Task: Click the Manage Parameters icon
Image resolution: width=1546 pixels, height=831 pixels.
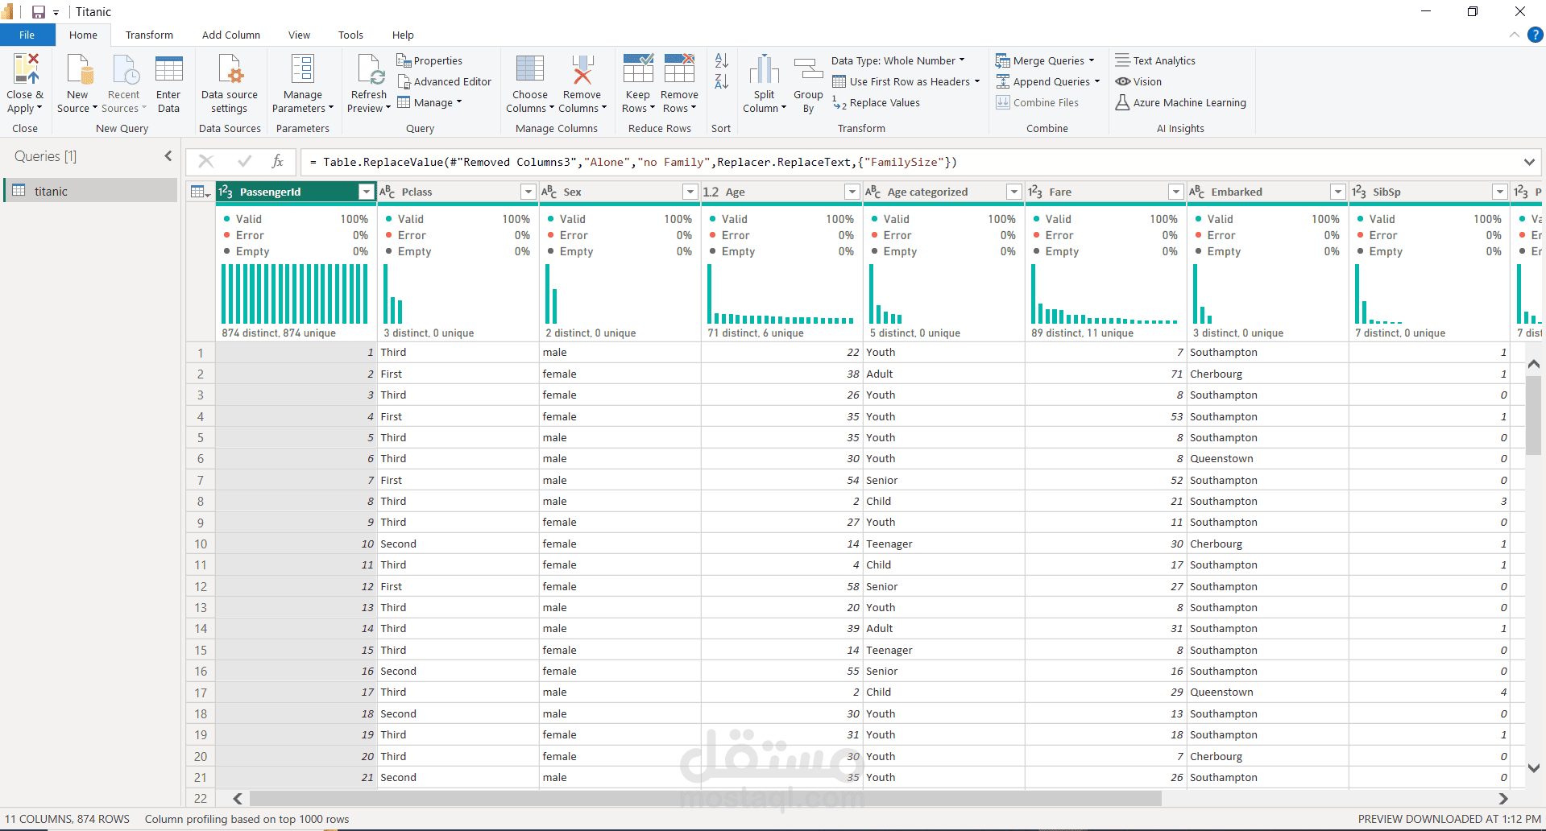Action: click(x=303, y=70)
